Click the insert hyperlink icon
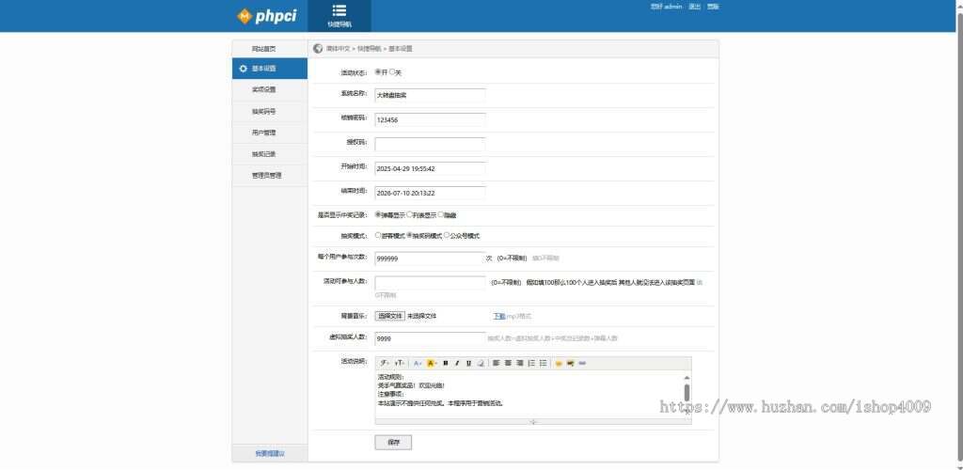The image size is (963, 470). click(582, 363)
